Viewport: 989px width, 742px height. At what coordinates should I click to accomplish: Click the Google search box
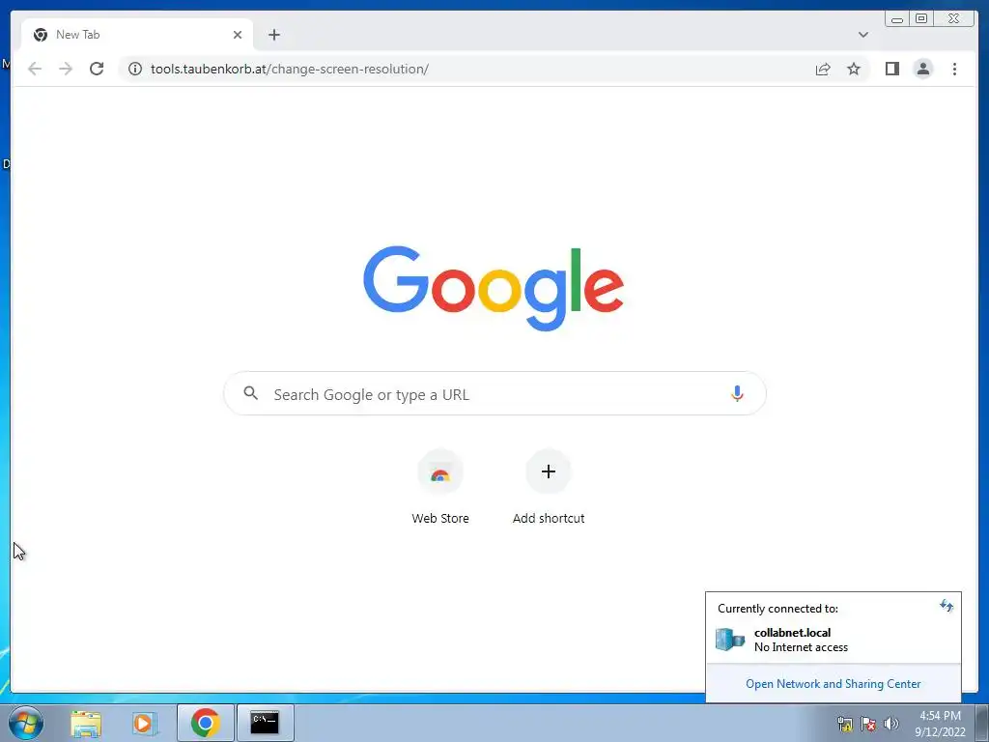[x=494, y=394]
